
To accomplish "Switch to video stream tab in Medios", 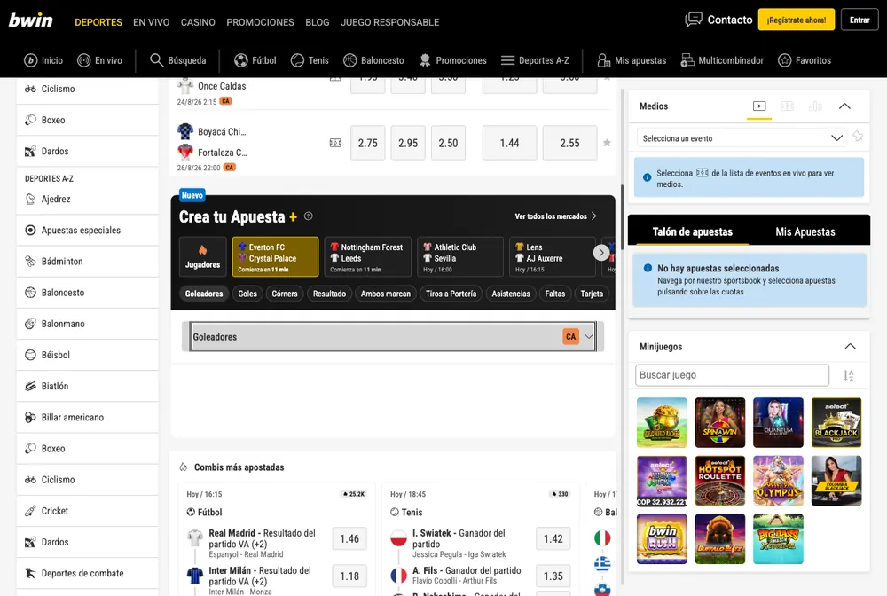I will coord(759,106).
